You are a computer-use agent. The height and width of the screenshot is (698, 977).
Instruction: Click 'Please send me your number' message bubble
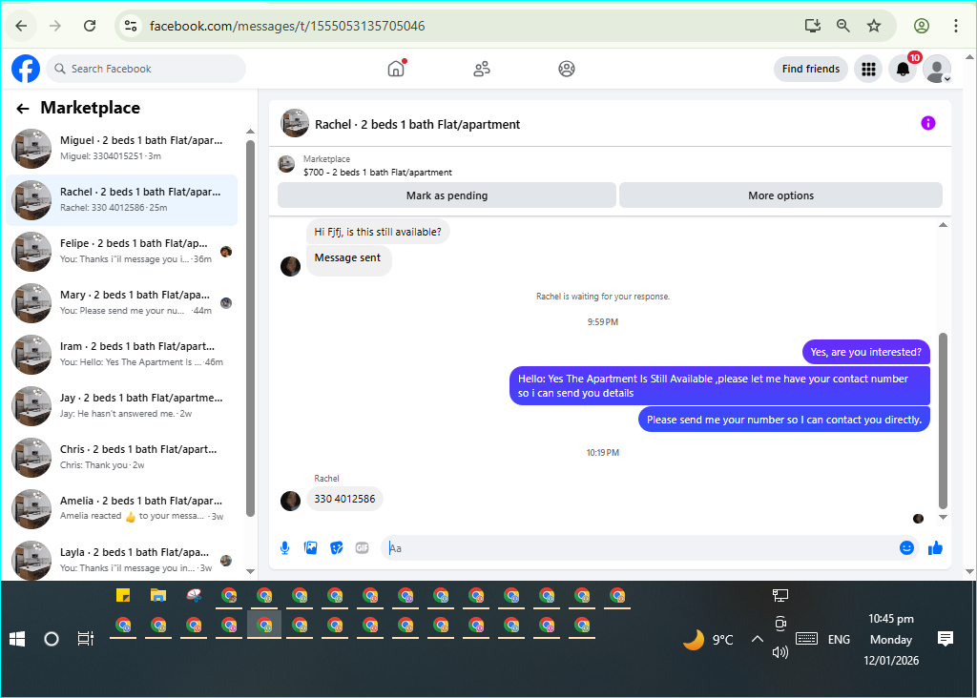tap(784, 420)
